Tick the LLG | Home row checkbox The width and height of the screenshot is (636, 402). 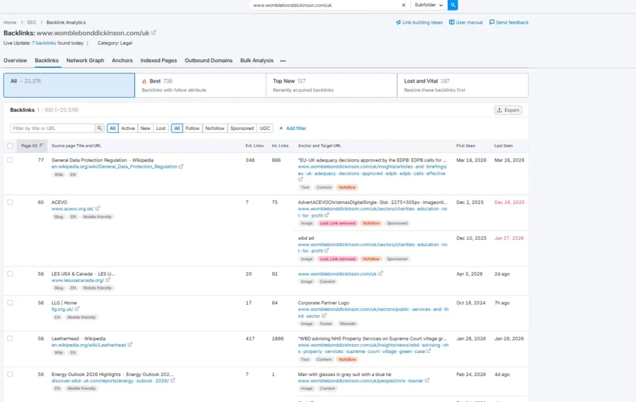tap(10, 303)
